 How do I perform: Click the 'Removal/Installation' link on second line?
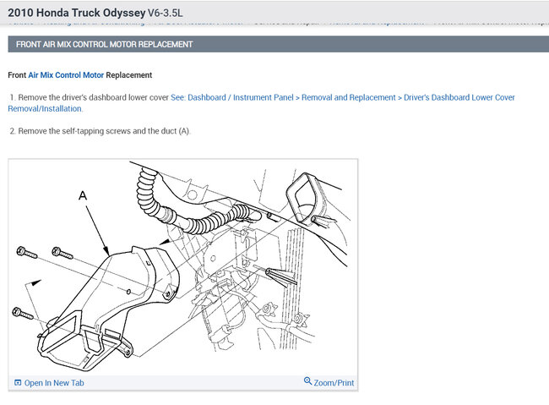point(45,109)
